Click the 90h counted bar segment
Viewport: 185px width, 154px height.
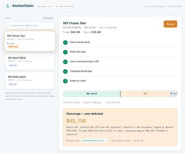tap(92, 94)
